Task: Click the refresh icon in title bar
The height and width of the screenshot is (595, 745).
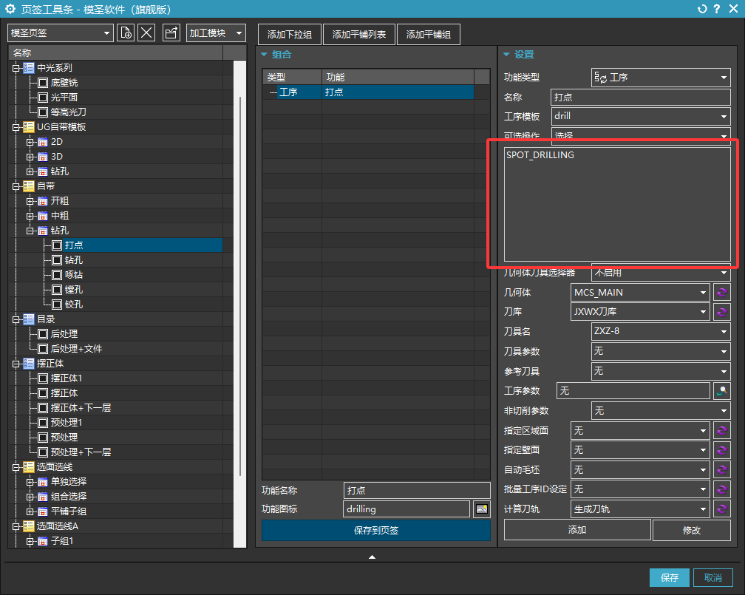Action: click(x=702, y=9)
